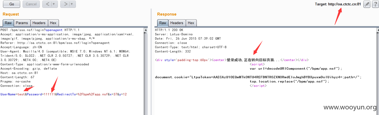Click the RedirectTo parameter value
379x115 pixels.
pyautogui.click(x=91, y=94)
